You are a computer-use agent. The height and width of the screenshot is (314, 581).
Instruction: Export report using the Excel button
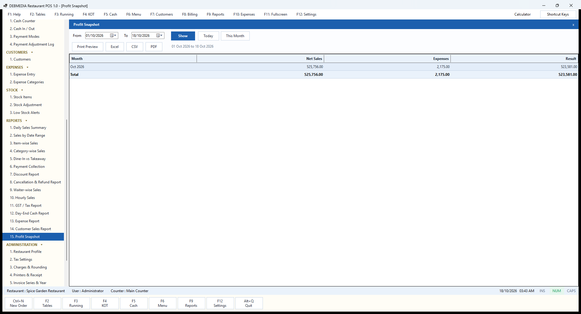[x=115, y=47]
